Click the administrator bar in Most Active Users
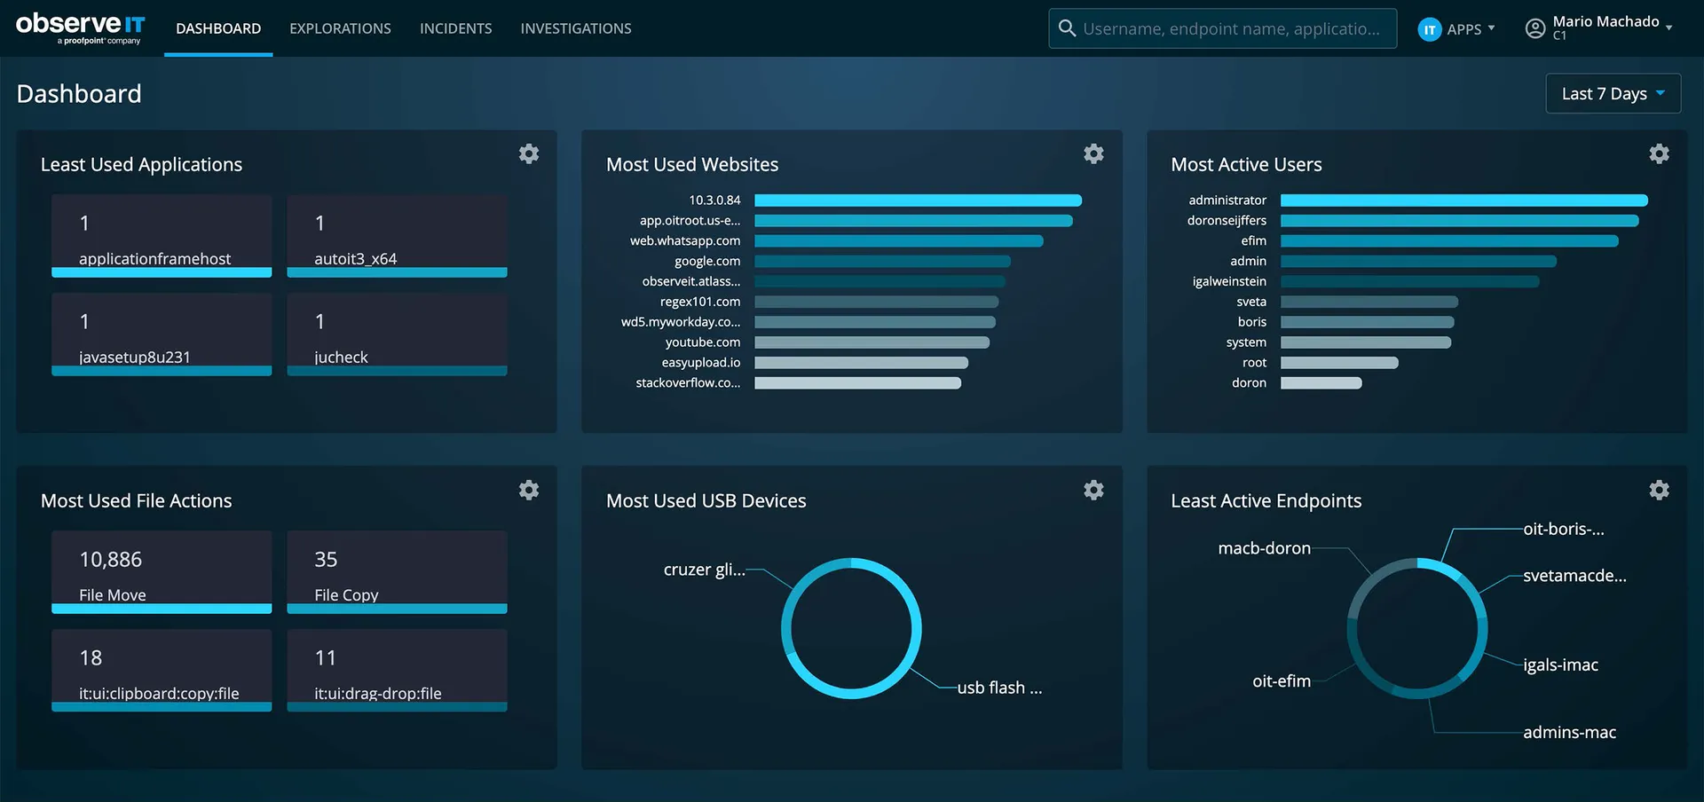 tap(1463, 200)
